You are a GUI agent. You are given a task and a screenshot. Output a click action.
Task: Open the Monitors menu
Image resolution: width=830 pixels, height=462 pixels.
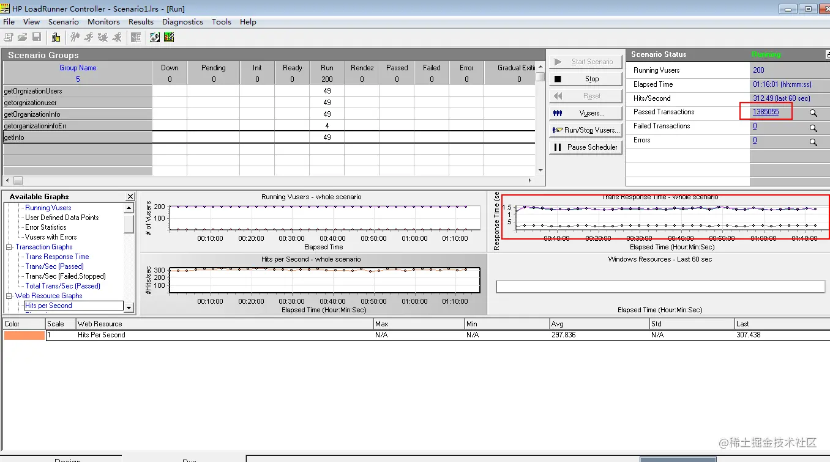pyautogui.click(x=103, y=21)
